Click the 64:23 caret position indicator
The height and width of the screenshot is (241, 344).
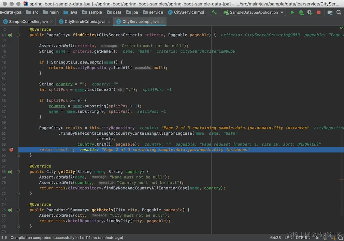pyautogui.click(x=275, y=238)
